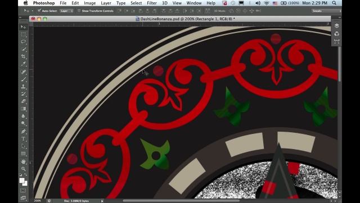This screenshot has width=360, height=203.
Task: Select the History Brush tool
Action: [24, 94]
